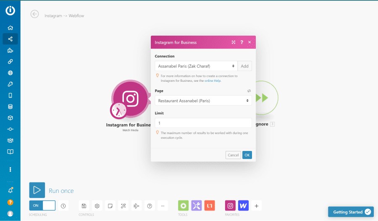Click Auto-align magic wand icon
Image resolution: width=378 pixels, height=221 pixels.
click(x=123, y=206)
